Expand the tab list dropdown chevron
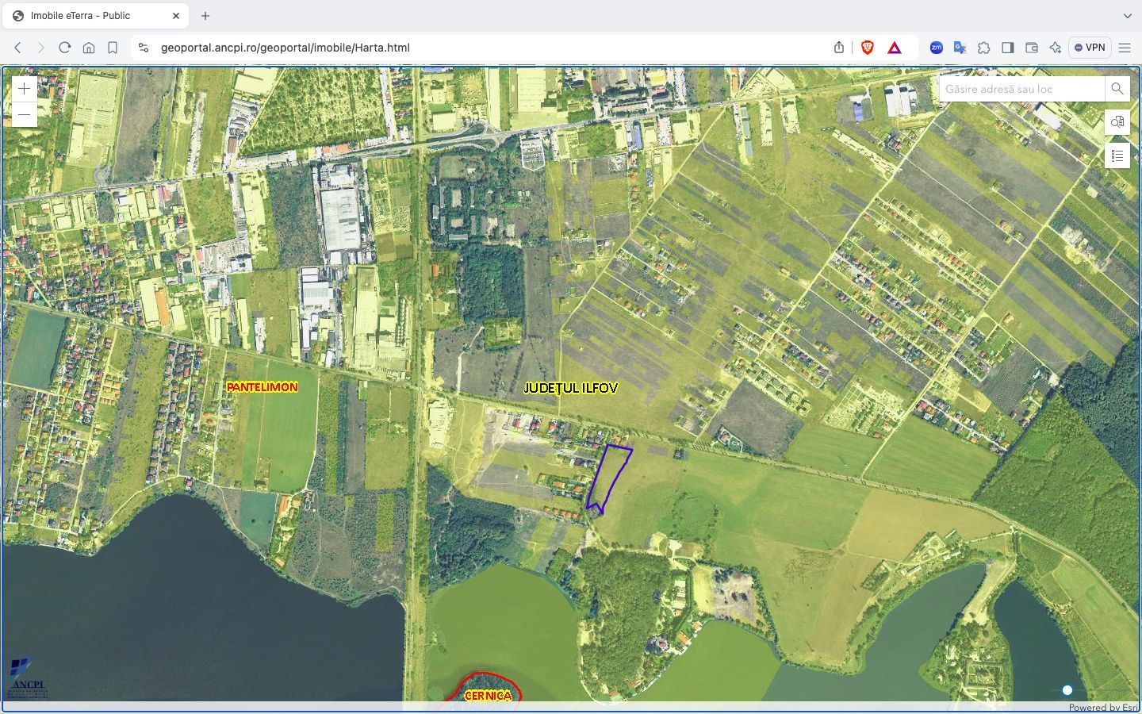The width and height of the screenshot is (1142, 714). 1127,15
